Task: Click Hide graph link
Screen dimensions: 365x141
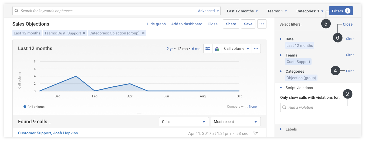Action: [x=156, y=24]
